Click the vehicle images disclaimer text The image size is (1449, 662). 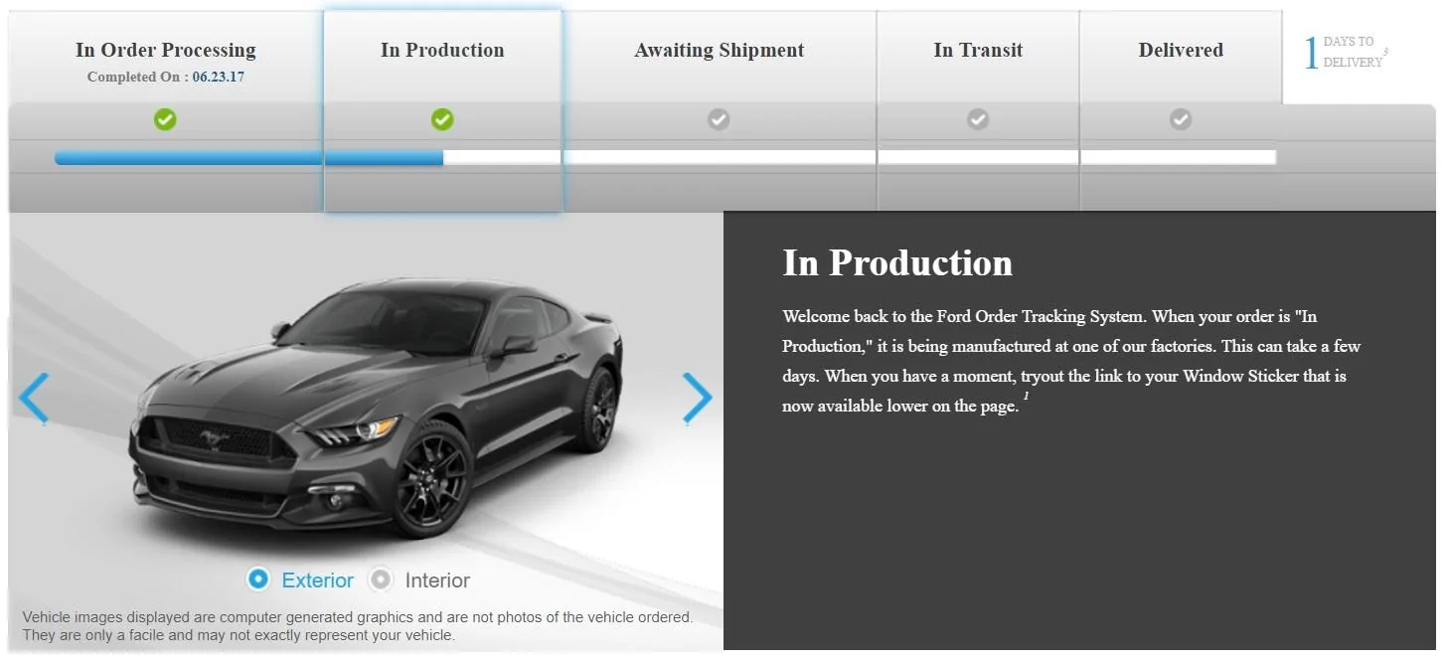pos(358,626)
